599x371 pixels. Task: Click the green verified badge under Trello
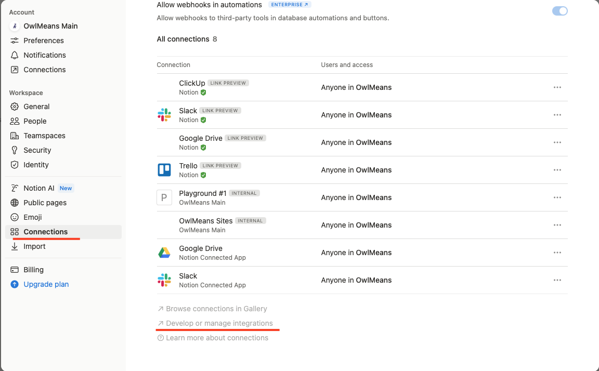[203, 175]
